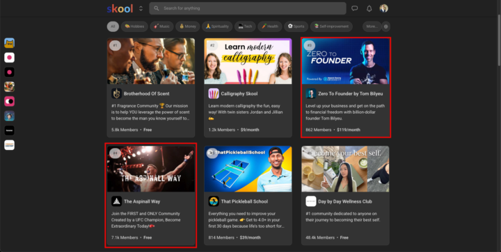Open the blue cartoon character sidebar community
This screenshot has height=252, width=501.
9,116
